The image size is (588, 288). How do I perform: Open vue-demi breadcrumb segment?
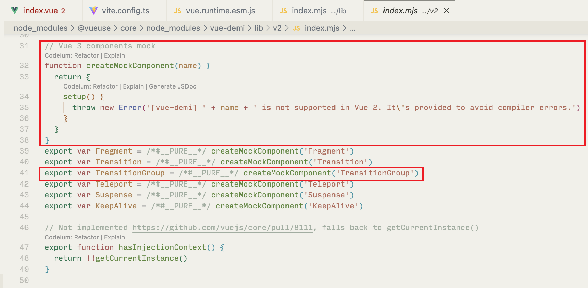(227, 28)
